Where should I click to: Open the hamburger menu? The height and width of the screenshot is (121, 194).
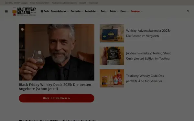point(6,11)
